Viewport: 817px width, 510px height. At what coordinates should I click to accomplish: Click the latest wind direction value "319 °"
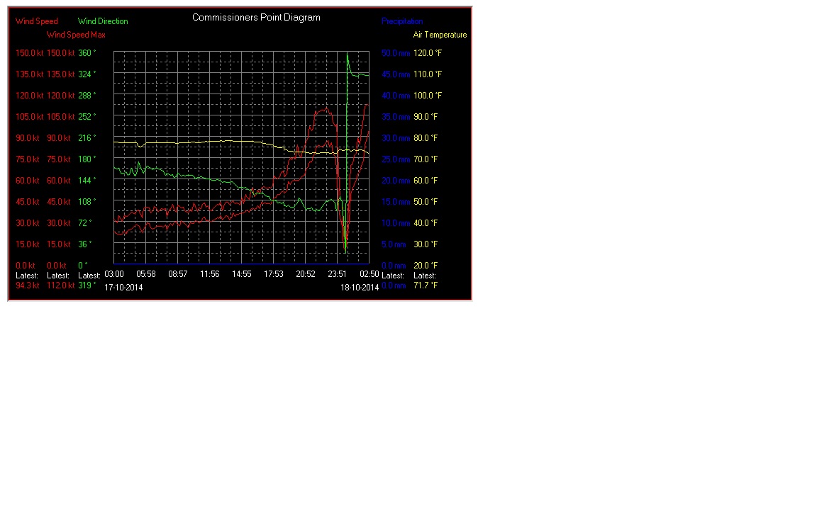[87, 285]
